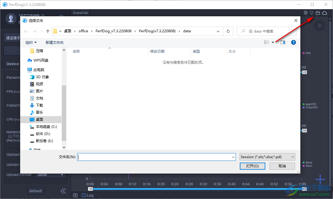Refresh the data folder listing
Viewport: 333px width, 199px height.
coord(228,31)
